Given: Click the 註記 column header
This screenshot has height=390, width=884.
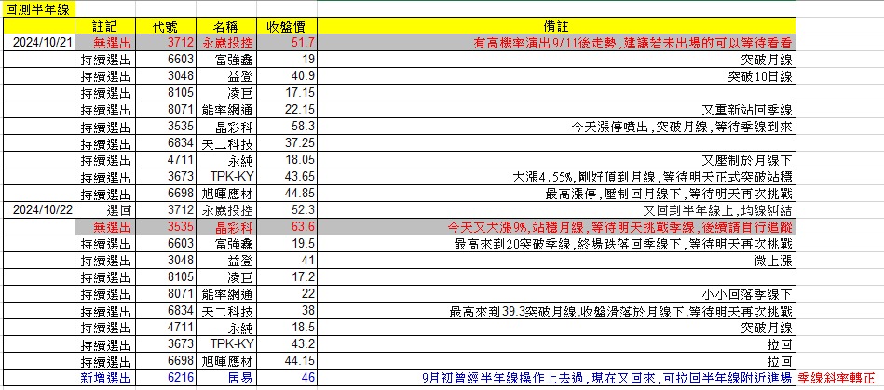Looking at the screenshot, I should 105,26.
